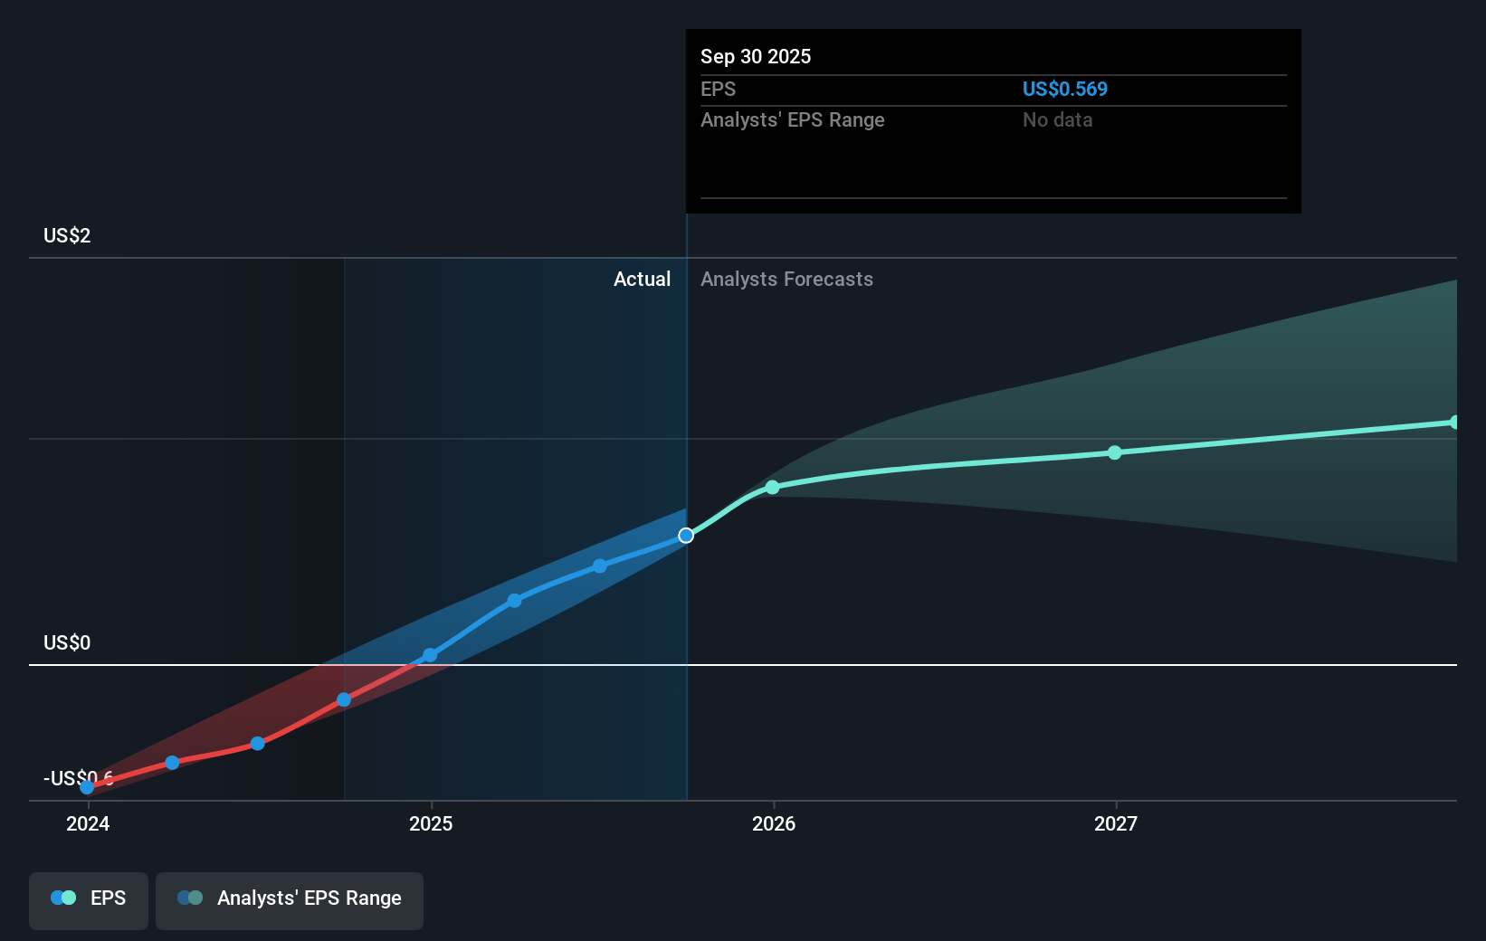
Task: Select the Sep 30 2025 highlighted data point
Action: tap(686, 536)
